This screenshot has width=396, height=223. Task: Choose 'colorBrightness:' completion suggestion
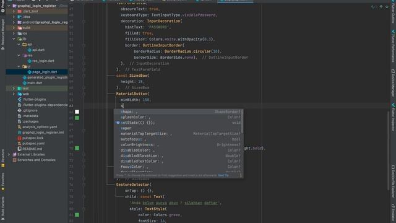coord(178,145)
